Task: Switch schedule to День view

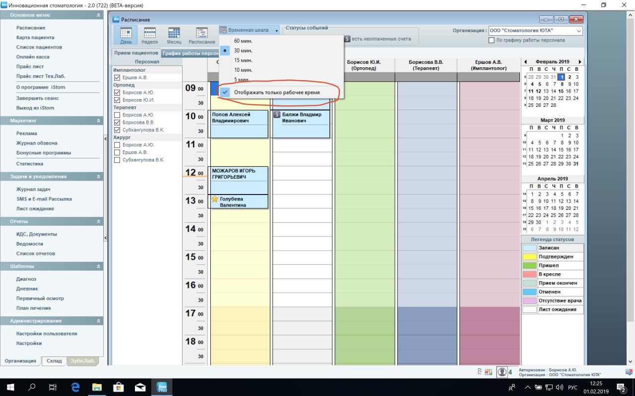Action: click(126, 35)
